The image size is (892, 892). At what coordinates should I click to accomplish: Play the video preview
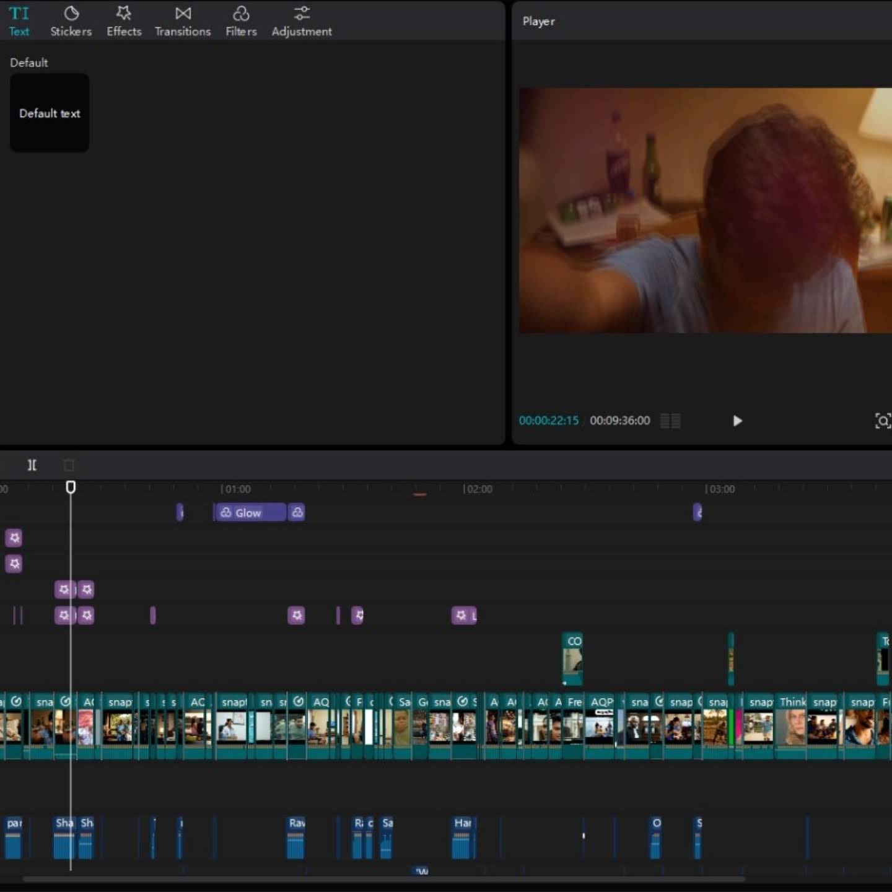tap(737, 421)
